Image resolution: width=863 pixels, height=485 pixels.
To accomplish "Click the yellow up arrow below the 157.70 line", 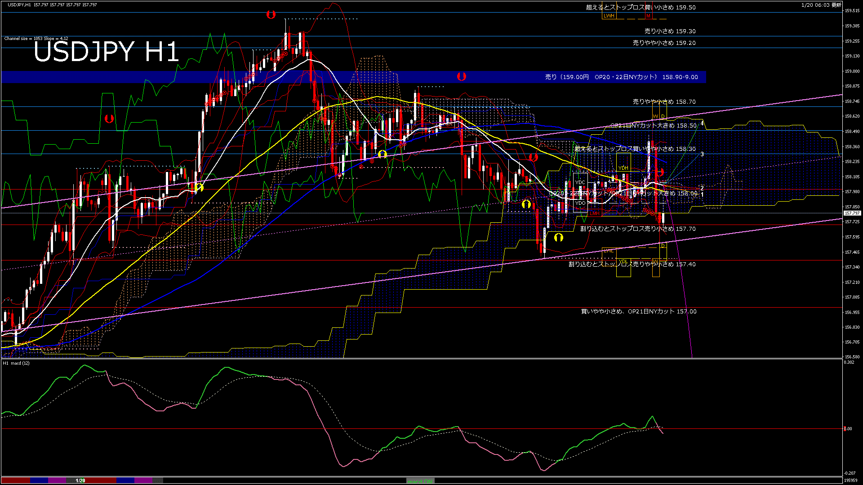I will 558,237.
